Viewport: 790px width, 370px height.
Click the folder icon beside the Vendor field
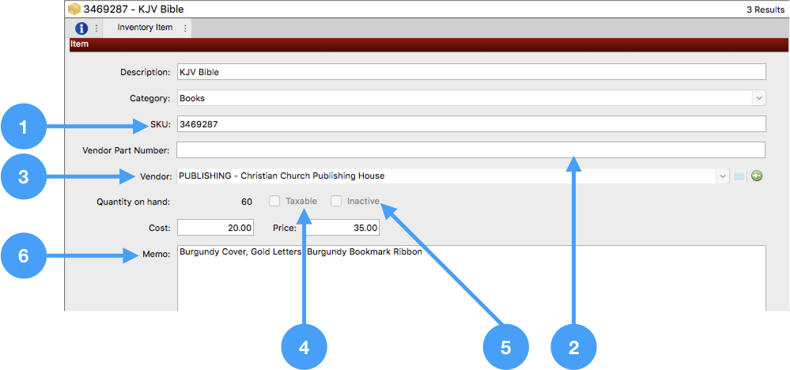tap(739, 176)
